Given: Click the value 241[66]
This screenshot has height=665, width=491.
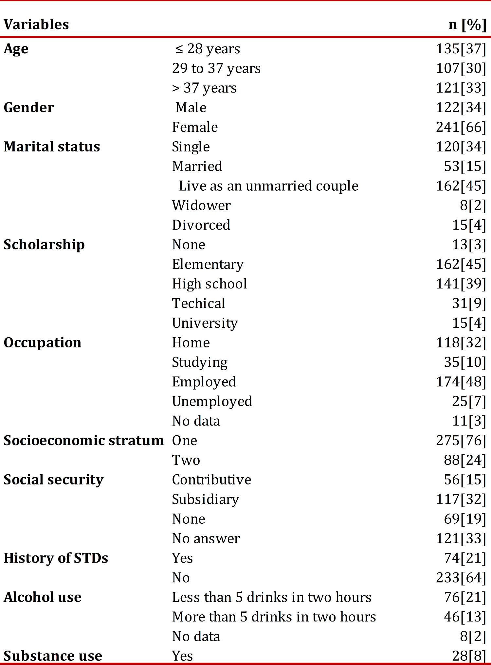Looking at the screenshot, I should (x=461, y=127).
